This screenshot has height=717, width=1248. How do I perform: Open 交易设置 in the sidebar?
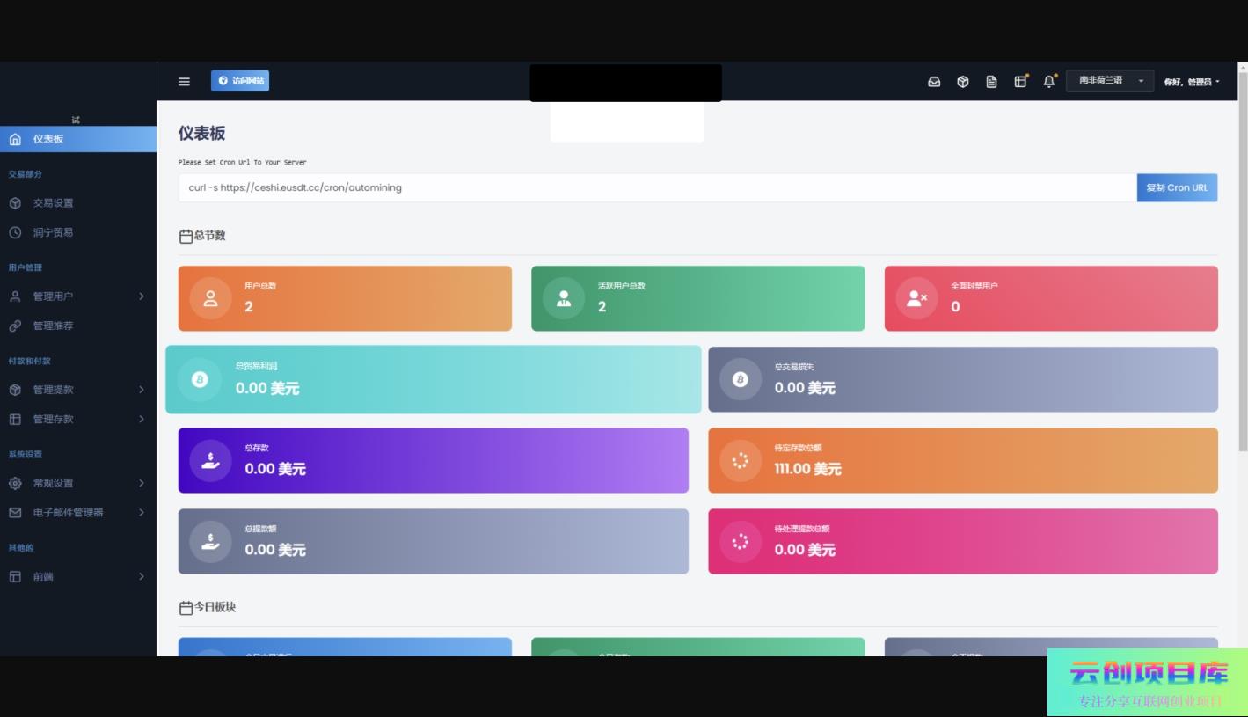click(x=53, y=203)
